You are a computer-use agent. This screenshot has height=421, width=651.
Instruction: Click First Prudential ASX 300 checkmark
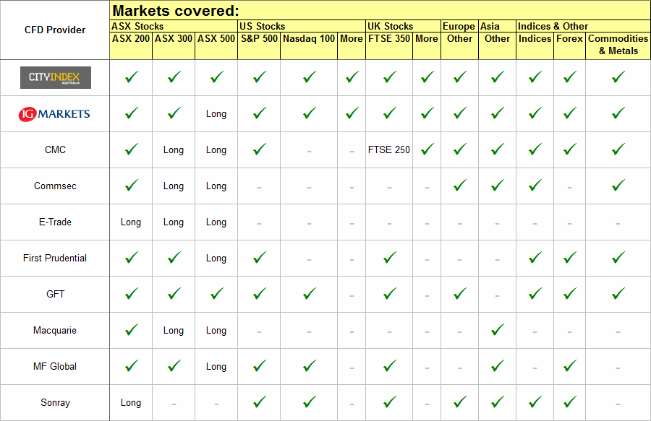point(174,258)
